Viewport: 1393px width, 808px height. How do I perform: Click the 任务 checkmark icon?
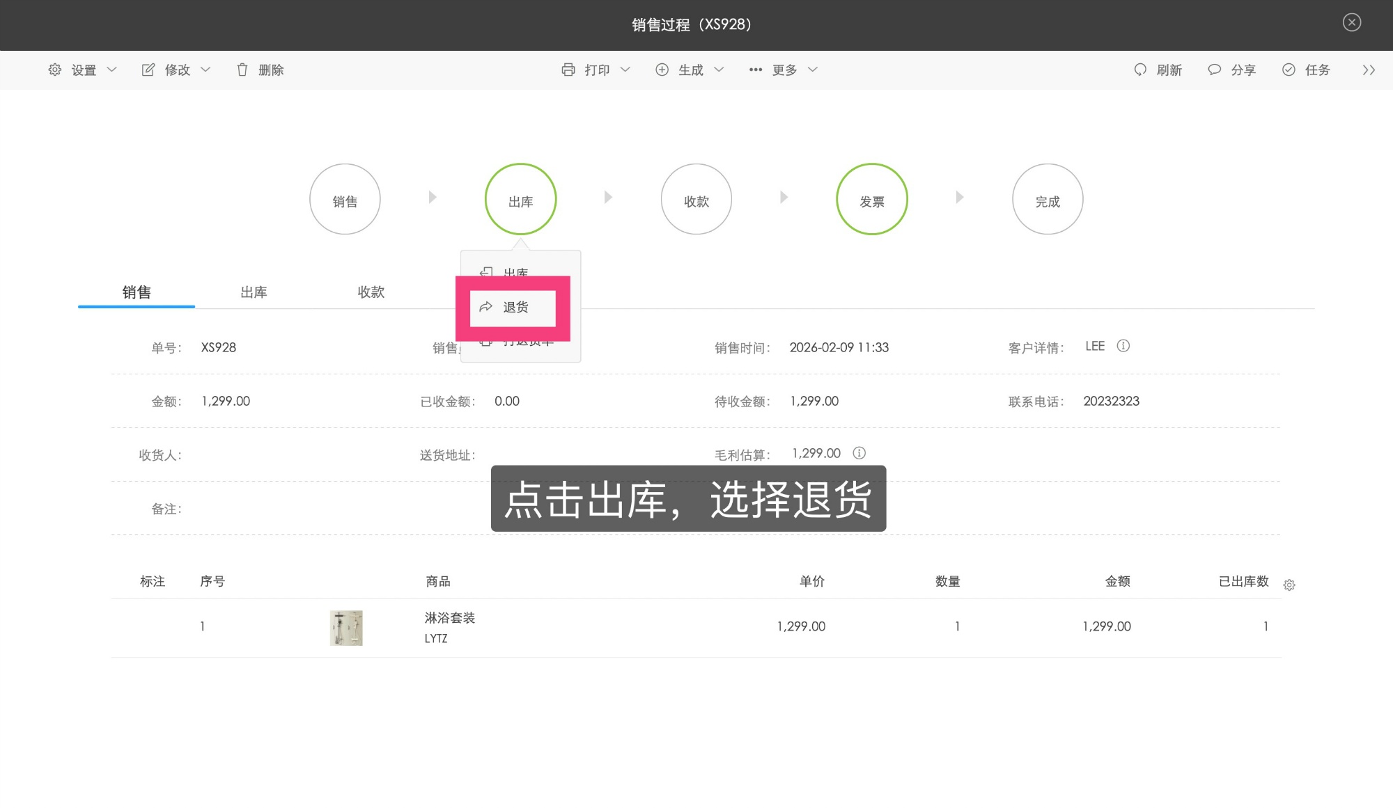click(1287, 70)
